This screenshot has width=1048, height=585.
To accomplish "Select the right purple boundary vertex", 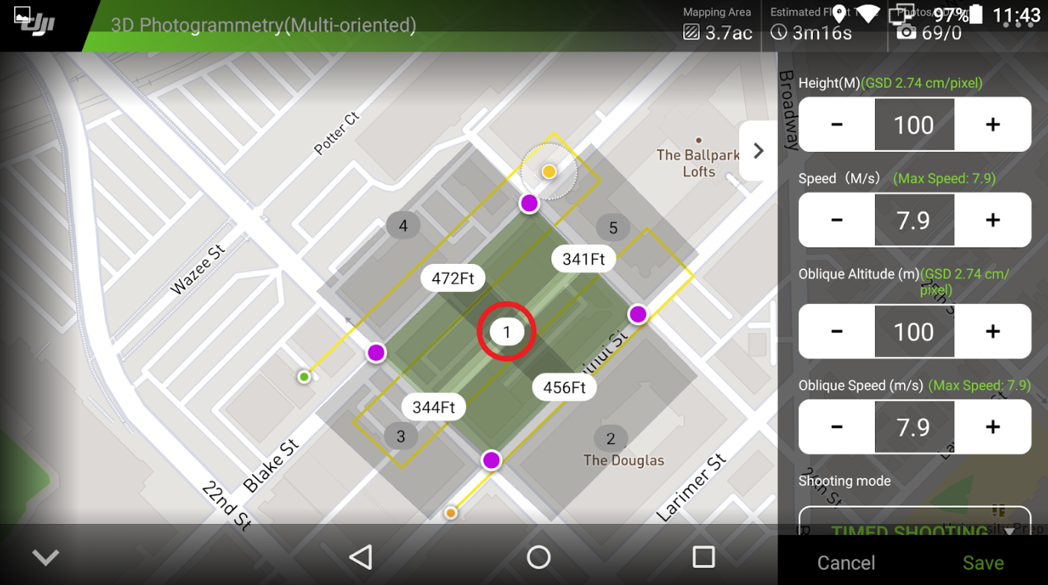I will 638,314.
